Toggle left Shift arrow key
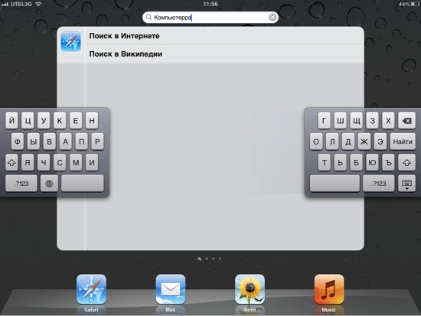This screenshot has width=421, height=316. tap(11, 162)
